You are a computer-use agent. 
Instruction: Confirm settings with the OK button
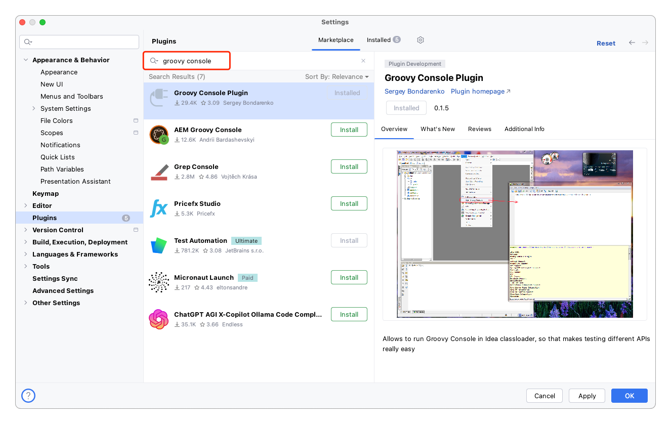tap(630, 396)
